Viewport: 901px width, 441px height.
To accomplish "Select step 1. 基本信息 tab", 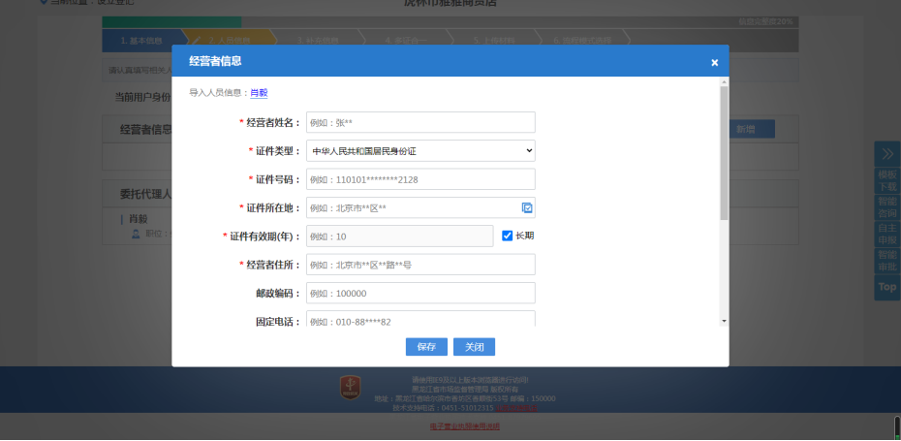I will (x=141, y=41).
